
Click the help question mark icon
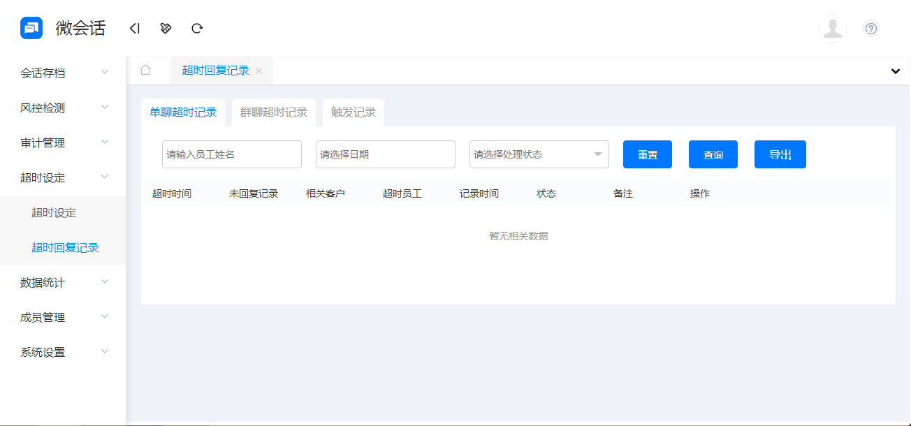coord(870,29)
